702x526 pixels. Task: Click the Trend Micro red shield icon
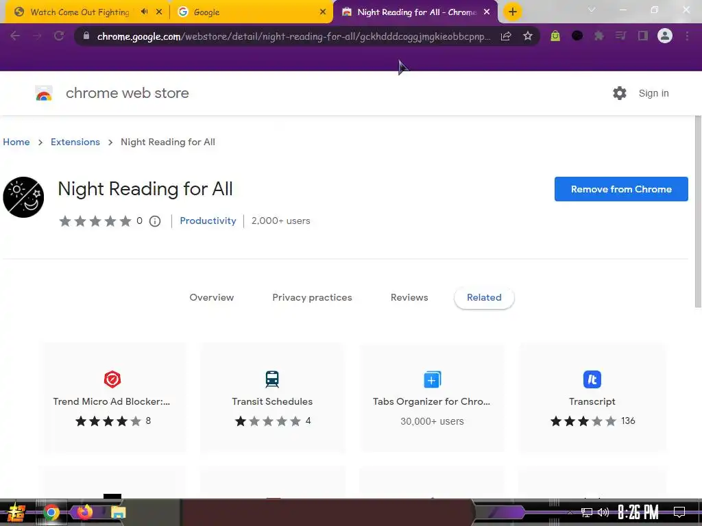(x=112, y=379)
